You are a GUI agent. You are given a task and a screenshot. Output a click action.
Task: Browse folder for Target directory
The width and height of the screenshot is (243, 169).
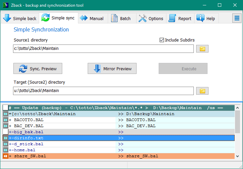202,91
